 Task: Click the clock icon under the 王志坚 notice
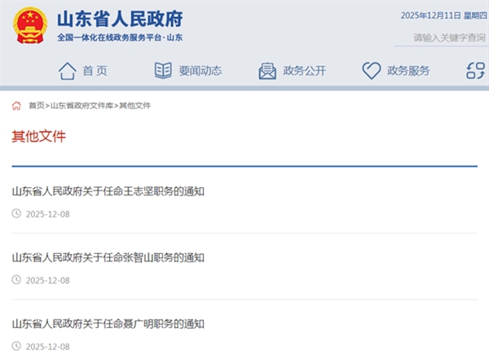tap(16, 214)
